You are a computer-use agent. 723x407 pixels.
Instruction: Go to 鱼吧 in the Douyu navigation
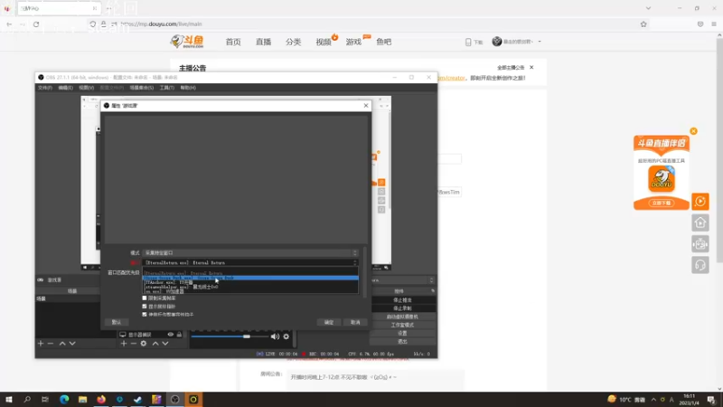[x=383, y=42]
